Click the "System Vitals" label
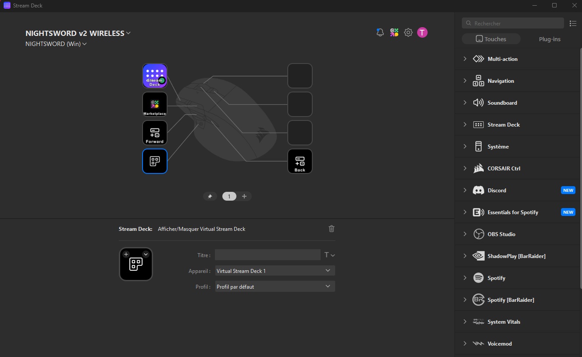Viewport: 582px width, 357px height. click(504, 322)
